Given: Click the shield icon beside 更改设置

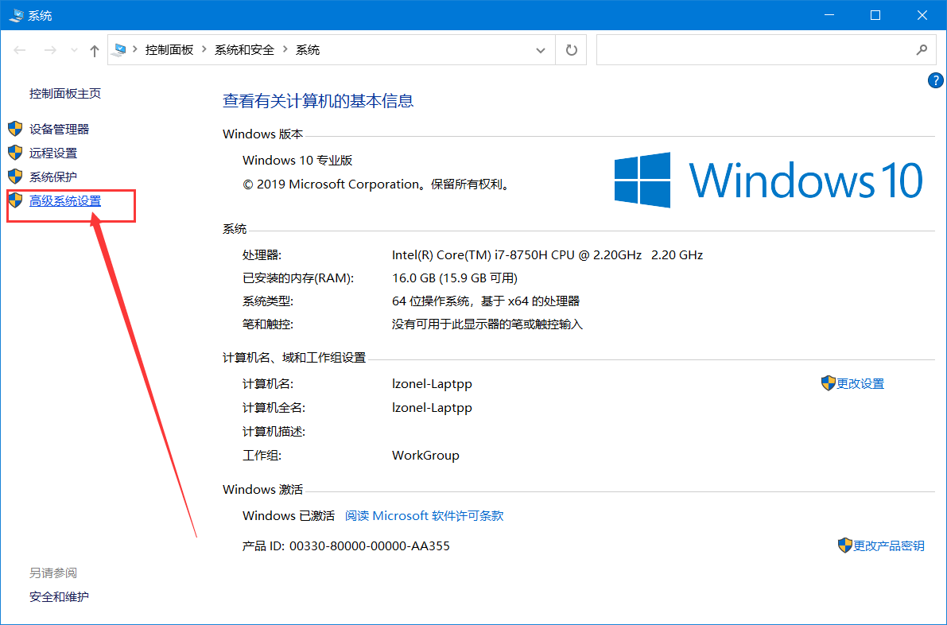Looking at the screenshot, I should 828,382.
